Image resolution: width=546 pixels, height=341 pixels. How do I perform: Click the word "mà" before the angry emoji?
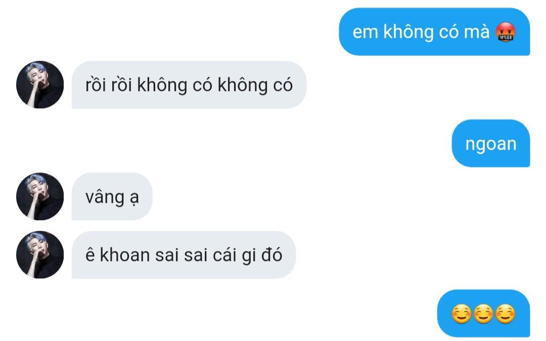click(477, 32)
